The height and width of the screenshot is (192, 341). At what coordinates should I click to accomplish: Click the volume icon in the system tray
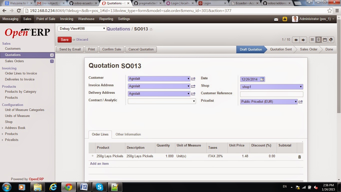[316, 187]
